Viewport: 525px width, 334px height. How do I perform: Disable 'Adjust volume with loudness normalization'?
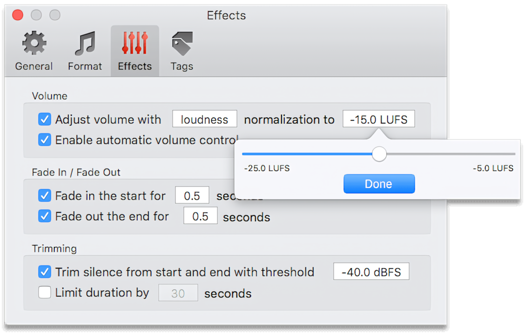point(44,119)
